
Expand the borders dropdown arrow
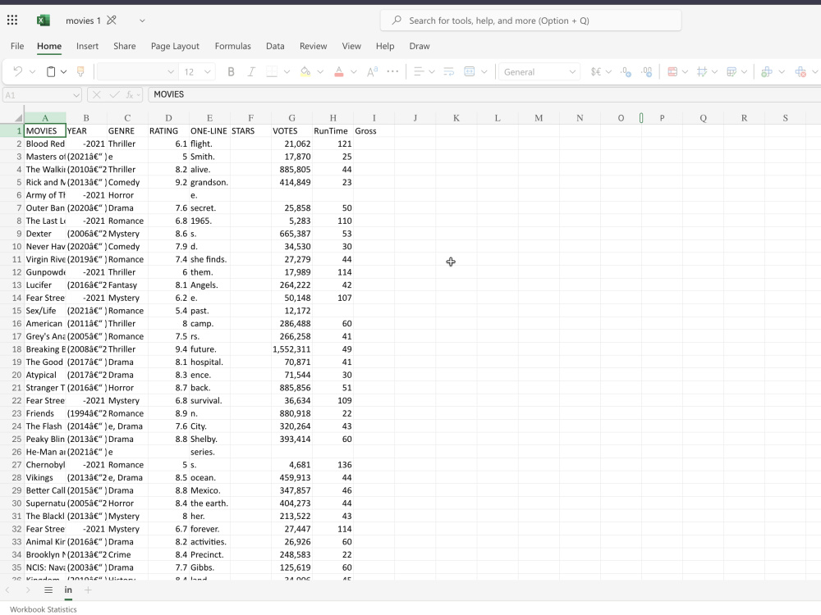287,71
